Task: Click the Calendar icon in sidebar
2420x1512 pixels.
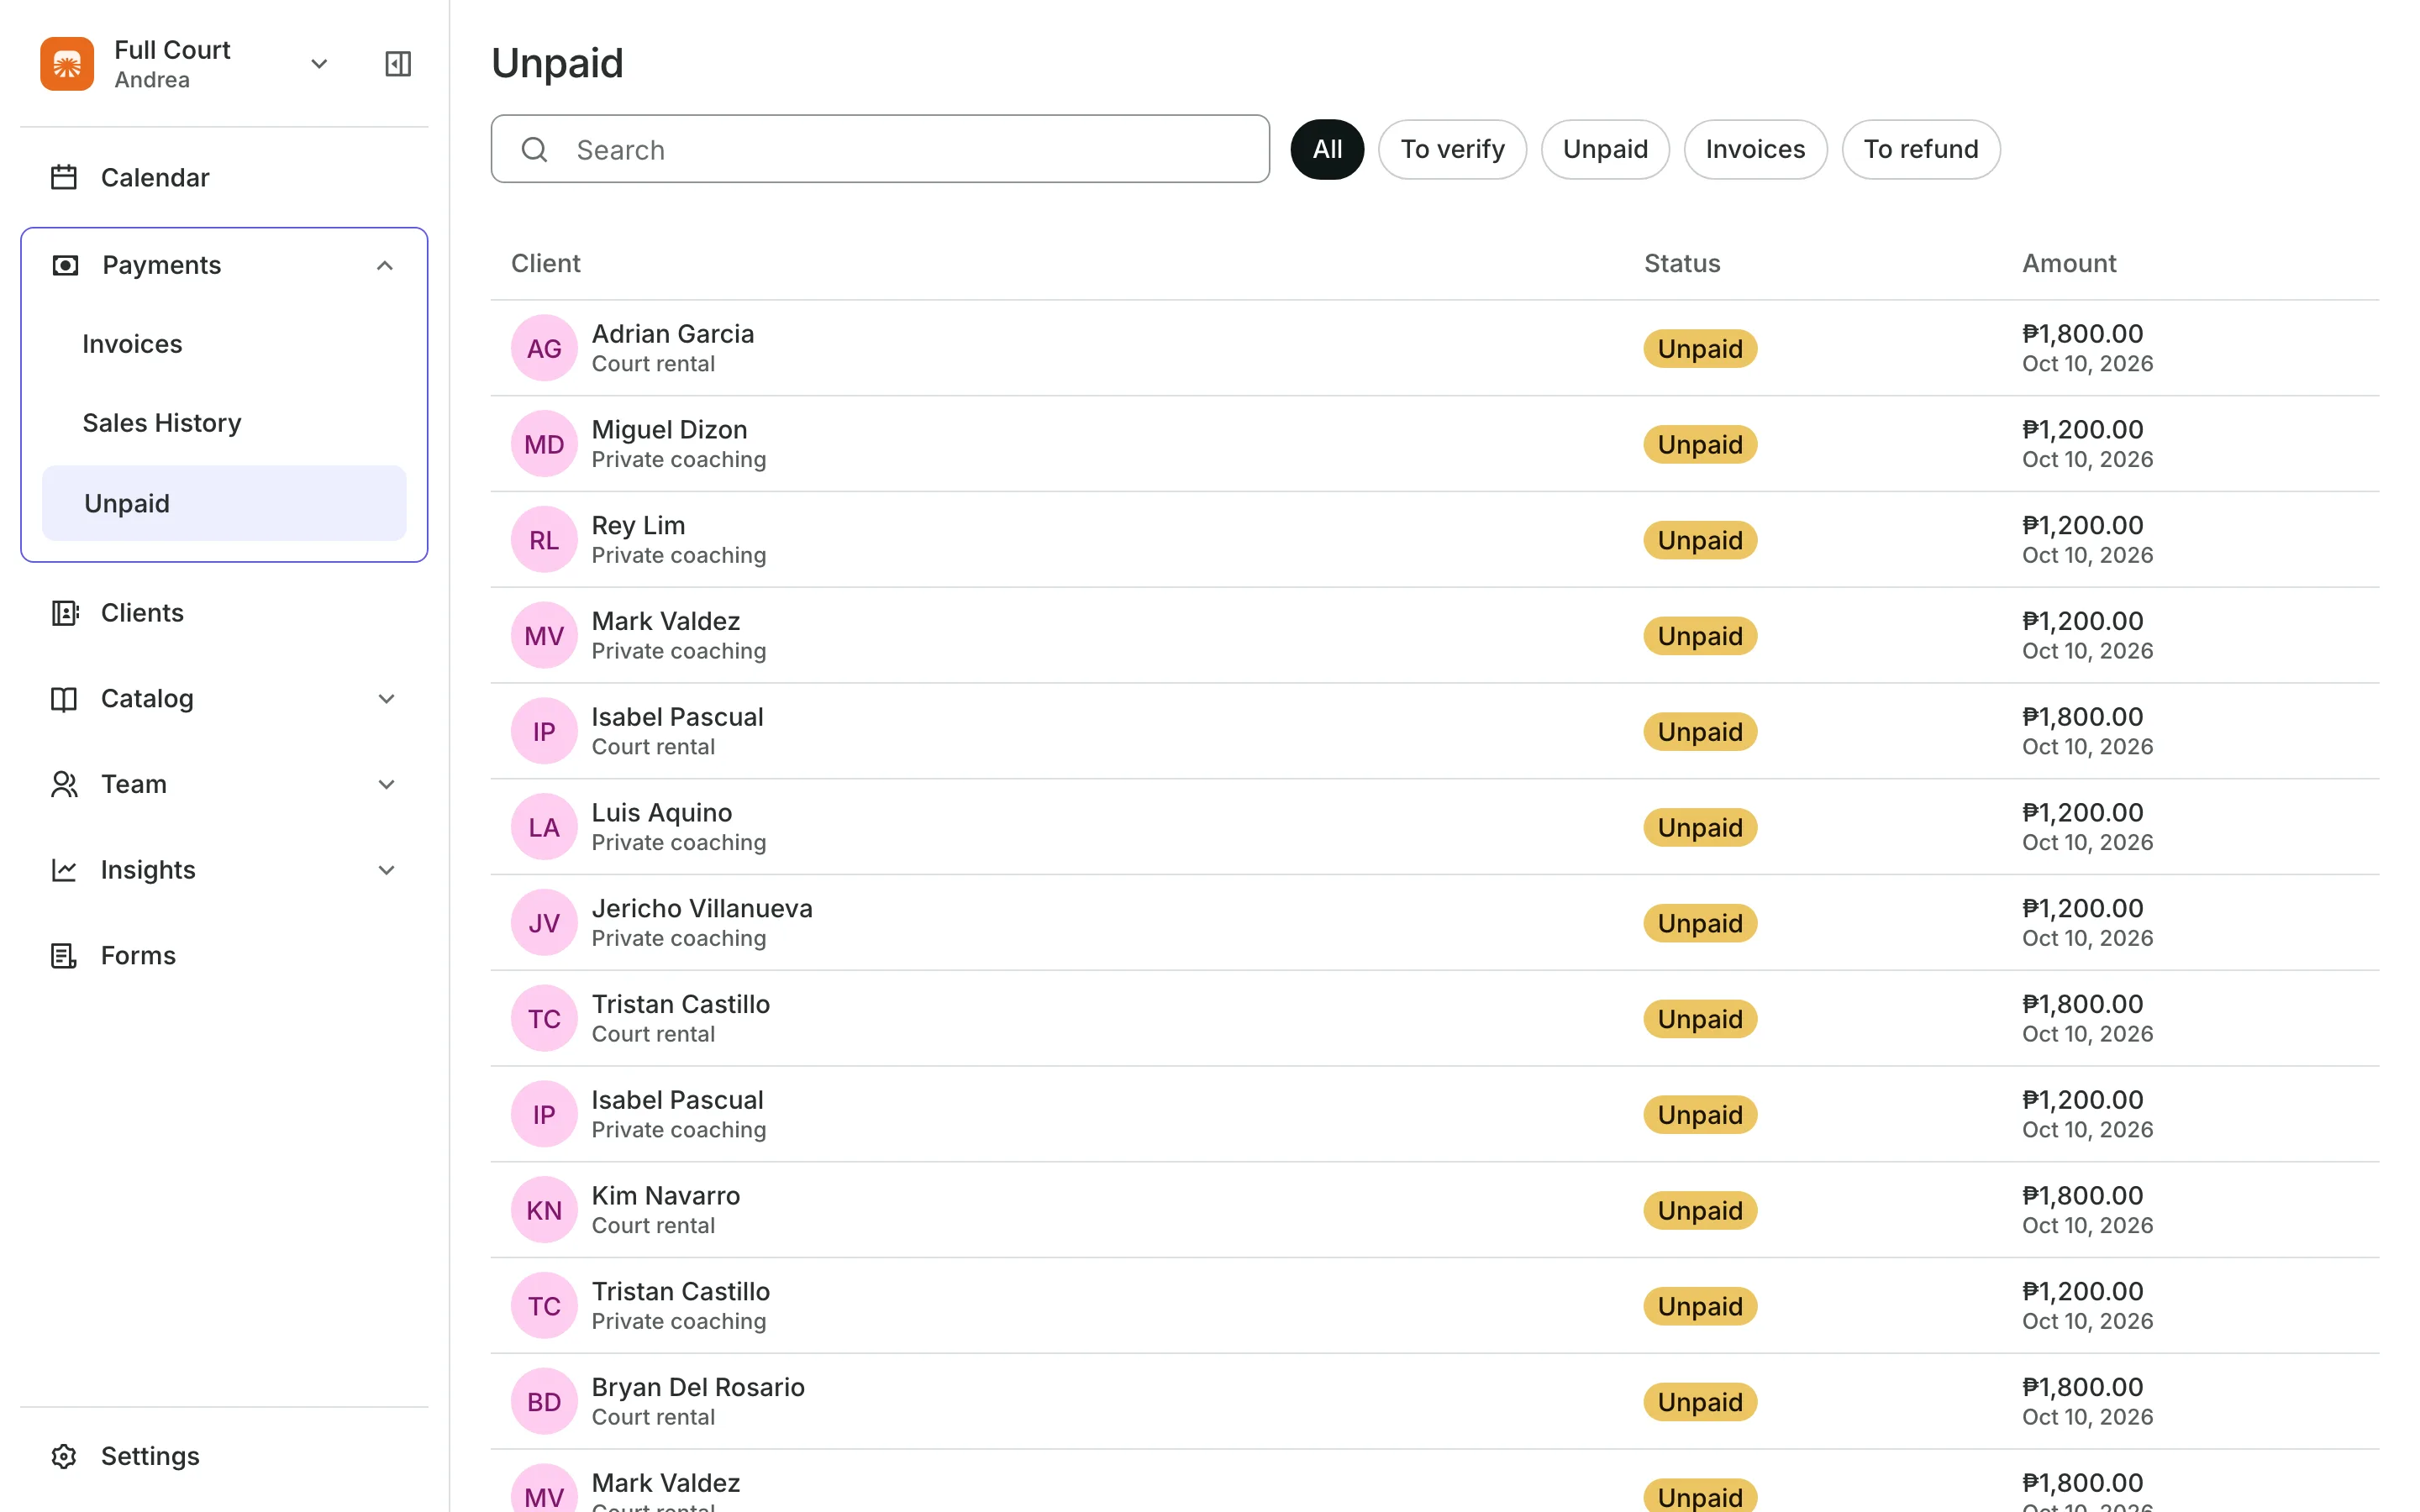Action: (x=64, y=177)
